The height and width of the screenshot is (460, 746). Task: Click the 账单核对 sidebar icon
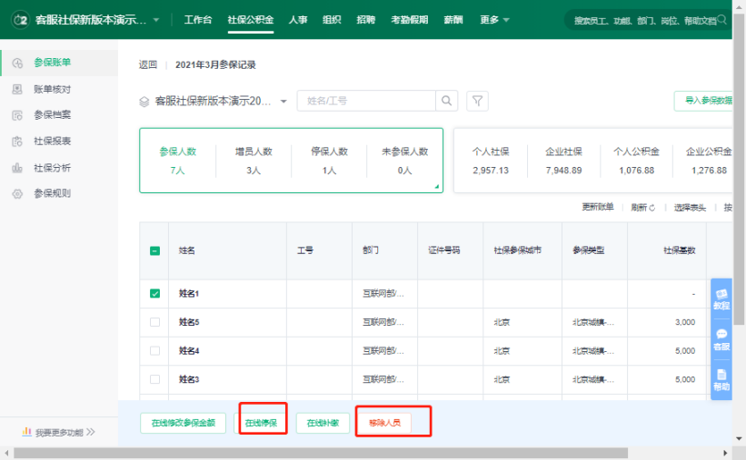pos(17,89)
